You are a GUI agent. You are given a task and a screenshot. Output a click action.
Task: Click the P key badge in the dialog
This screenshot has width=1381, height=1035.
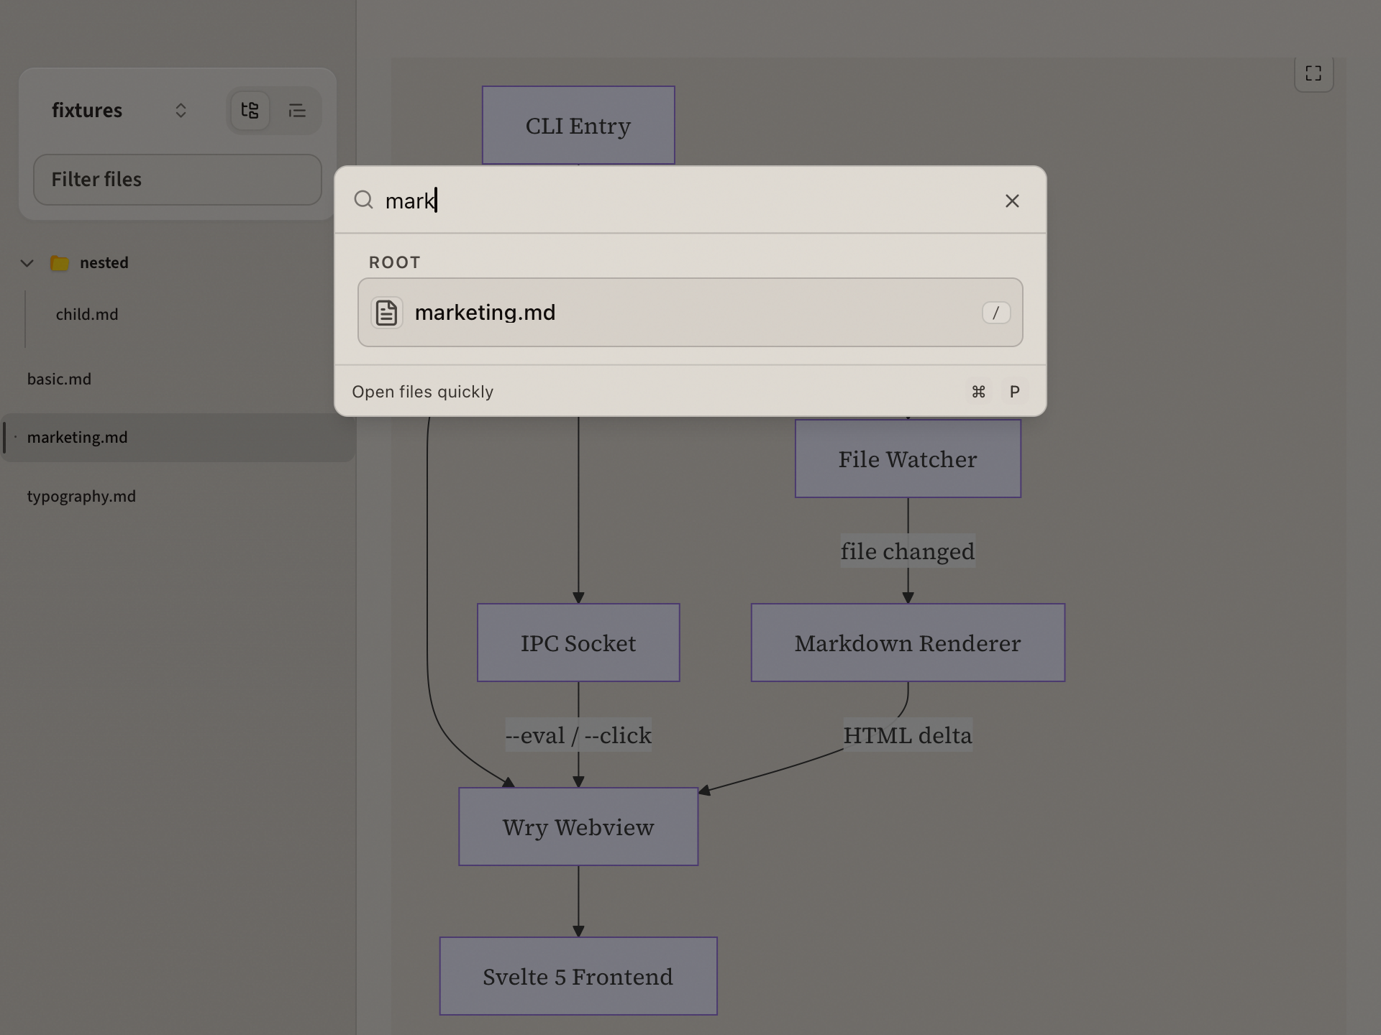1014,392
